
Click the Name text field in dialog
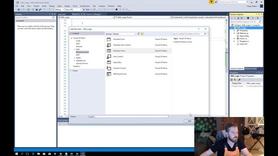[129, 117]
